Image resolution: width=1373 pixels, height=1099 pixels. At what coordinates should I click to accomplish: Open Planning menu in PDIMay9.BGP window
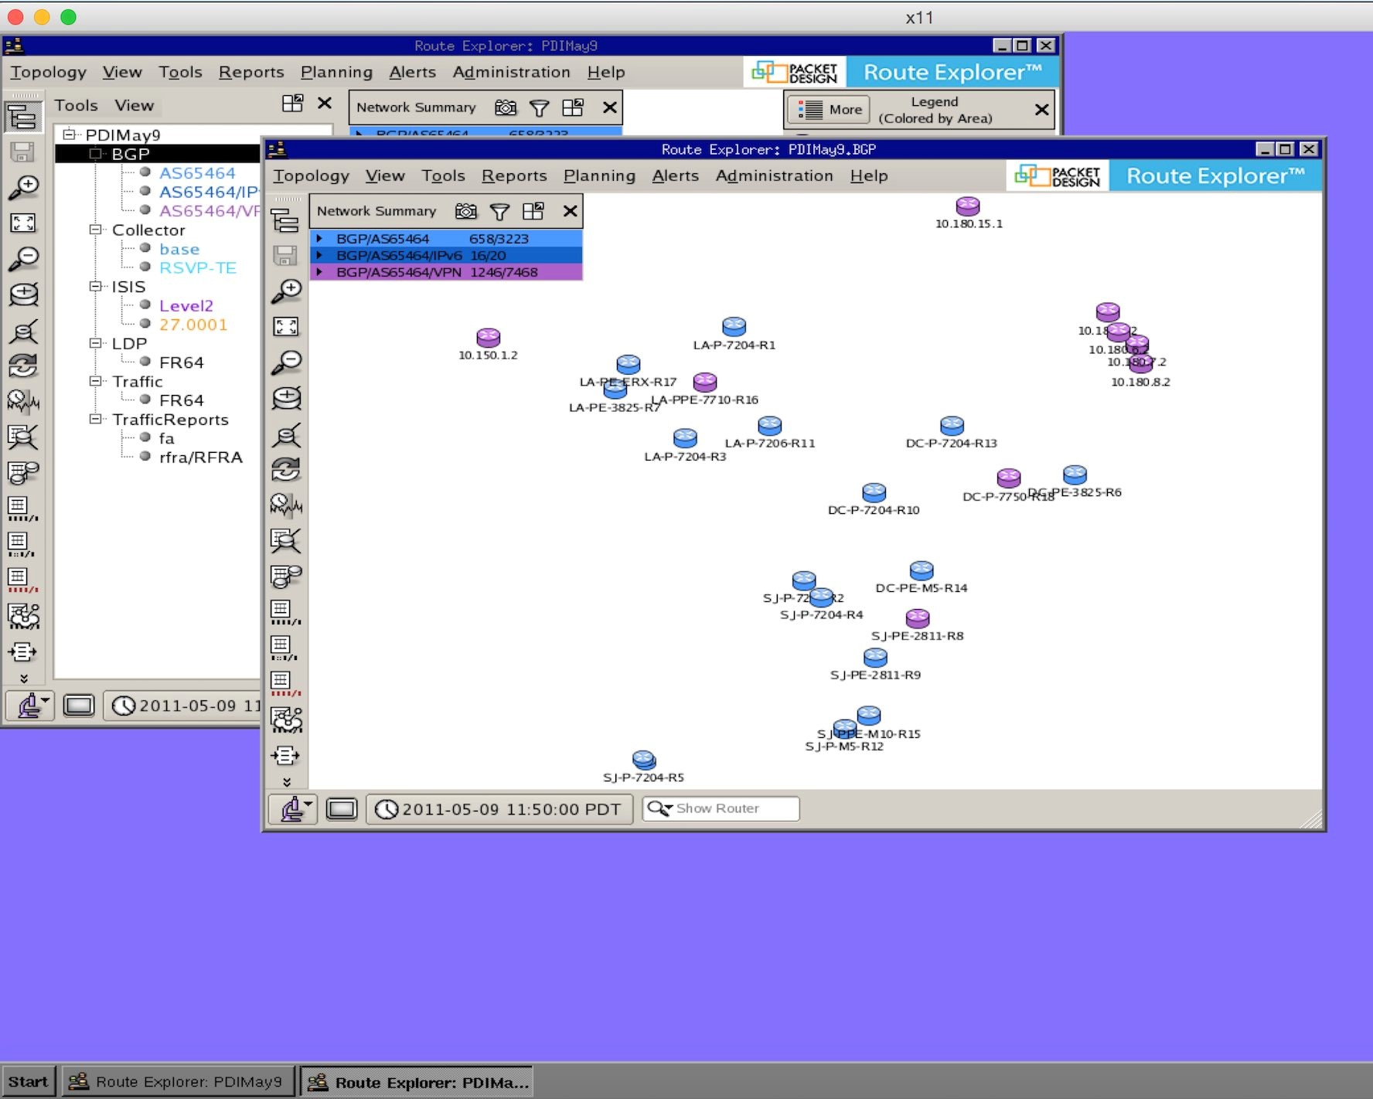599,176
